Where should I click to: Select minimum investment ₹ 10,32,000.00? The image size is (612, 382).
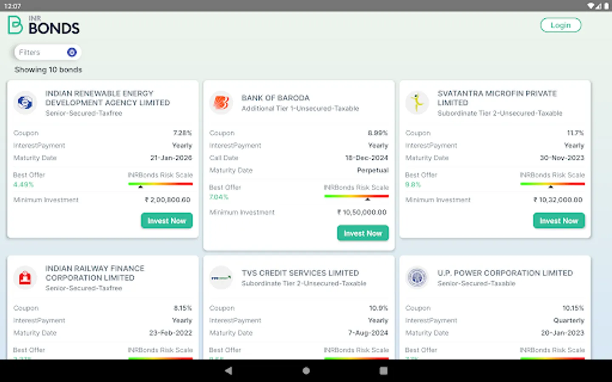[x=558, y=200]
